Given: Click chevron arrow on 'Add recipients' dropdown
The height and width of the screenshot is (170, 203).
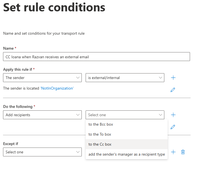Looking at the screenshot, I should (x=78, y=115).
